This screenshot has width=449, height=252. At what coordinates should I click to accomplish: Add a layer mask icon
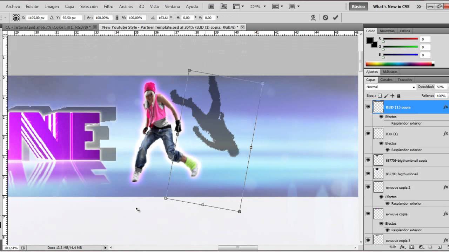click(x=412, y=247)
